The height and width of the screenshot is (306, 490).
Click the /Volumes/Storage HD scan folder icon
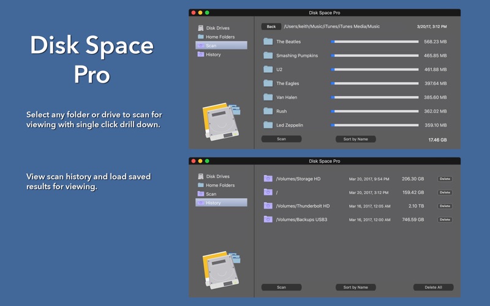[268, 179]
